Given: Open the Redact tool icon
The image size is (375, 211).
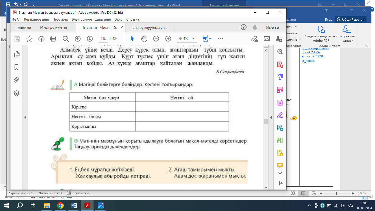Looking at the screenshot, I should point(280,102).
